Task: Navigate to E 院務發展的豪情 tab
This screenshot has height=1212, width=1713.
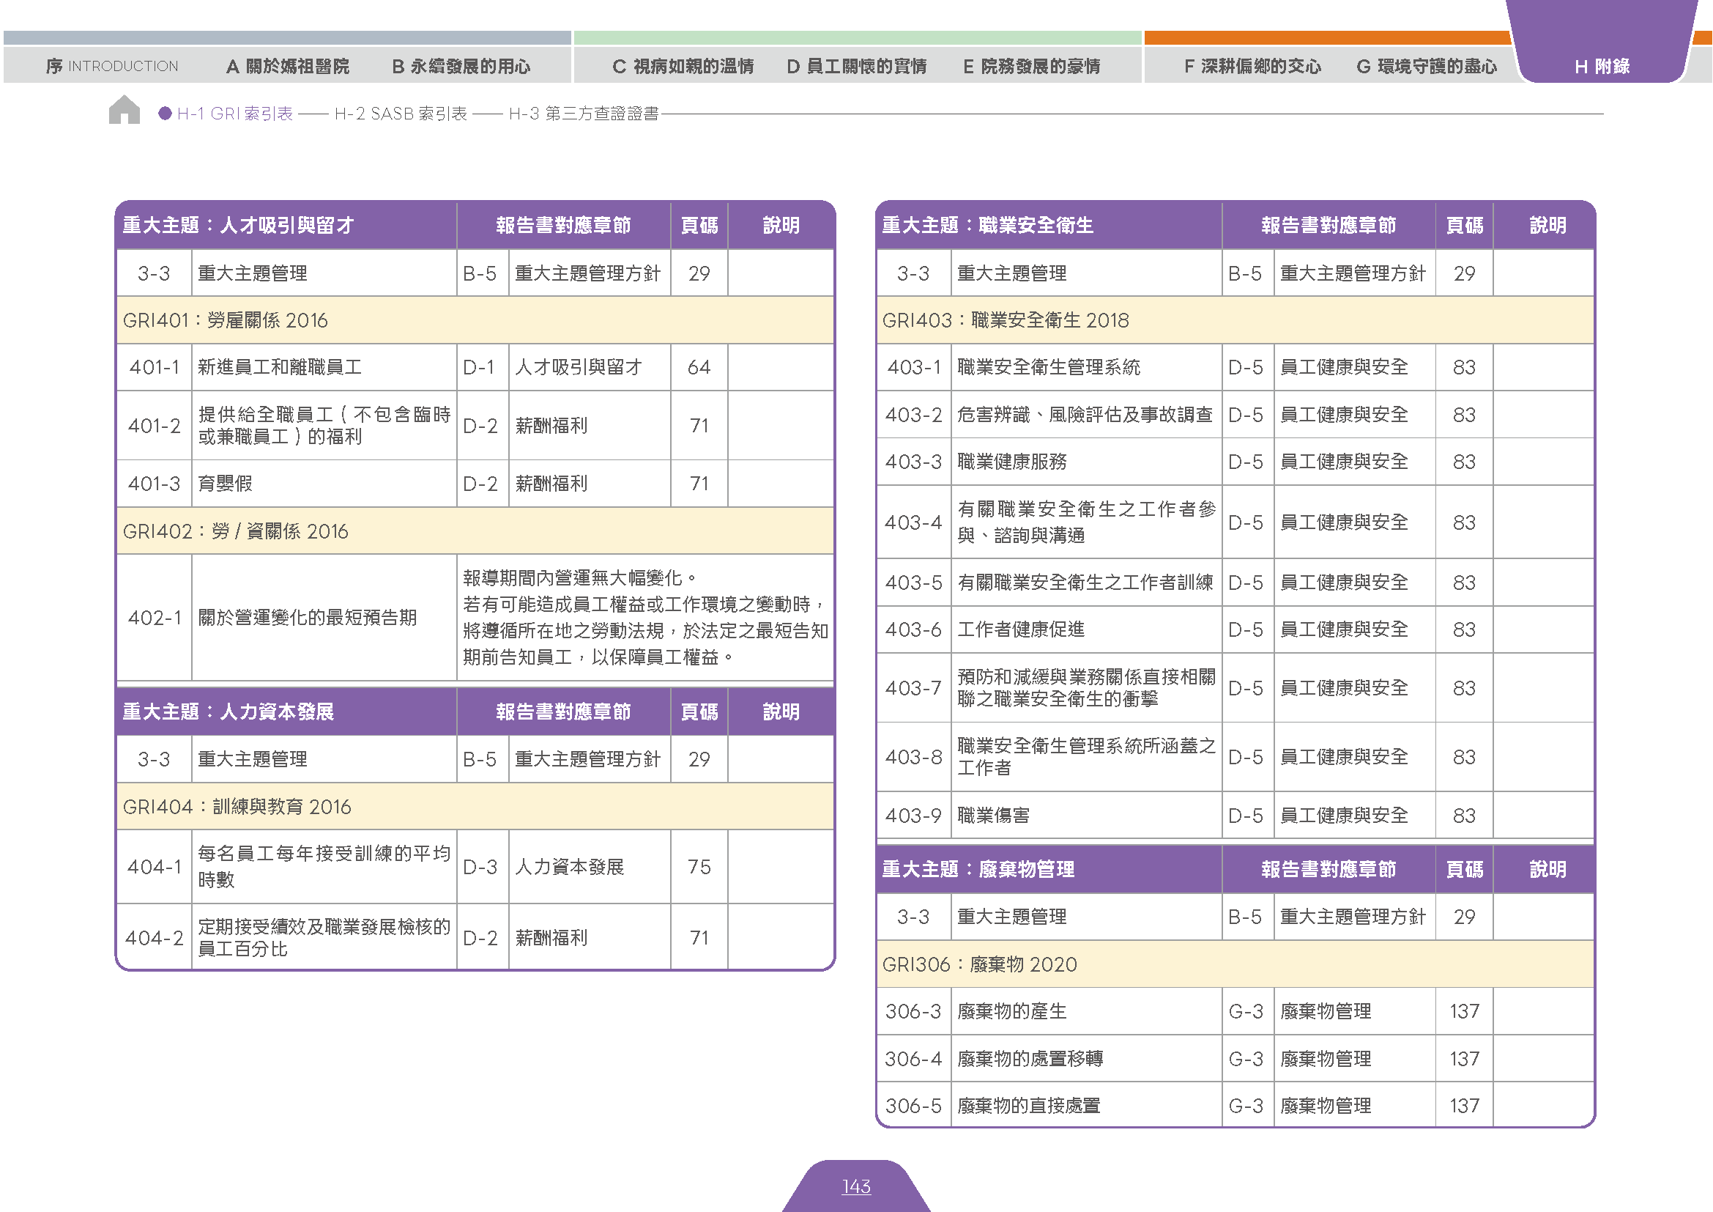Action: [x=1032, y=67]
